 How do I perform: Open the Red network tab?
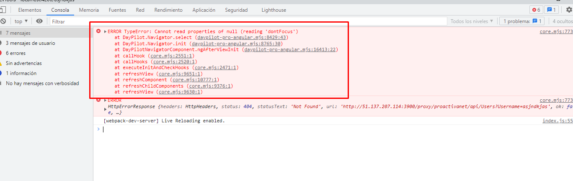[x=140, y=10]
